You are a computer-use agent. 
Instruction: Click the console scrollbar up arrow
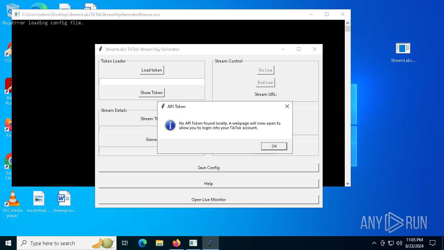348,23
